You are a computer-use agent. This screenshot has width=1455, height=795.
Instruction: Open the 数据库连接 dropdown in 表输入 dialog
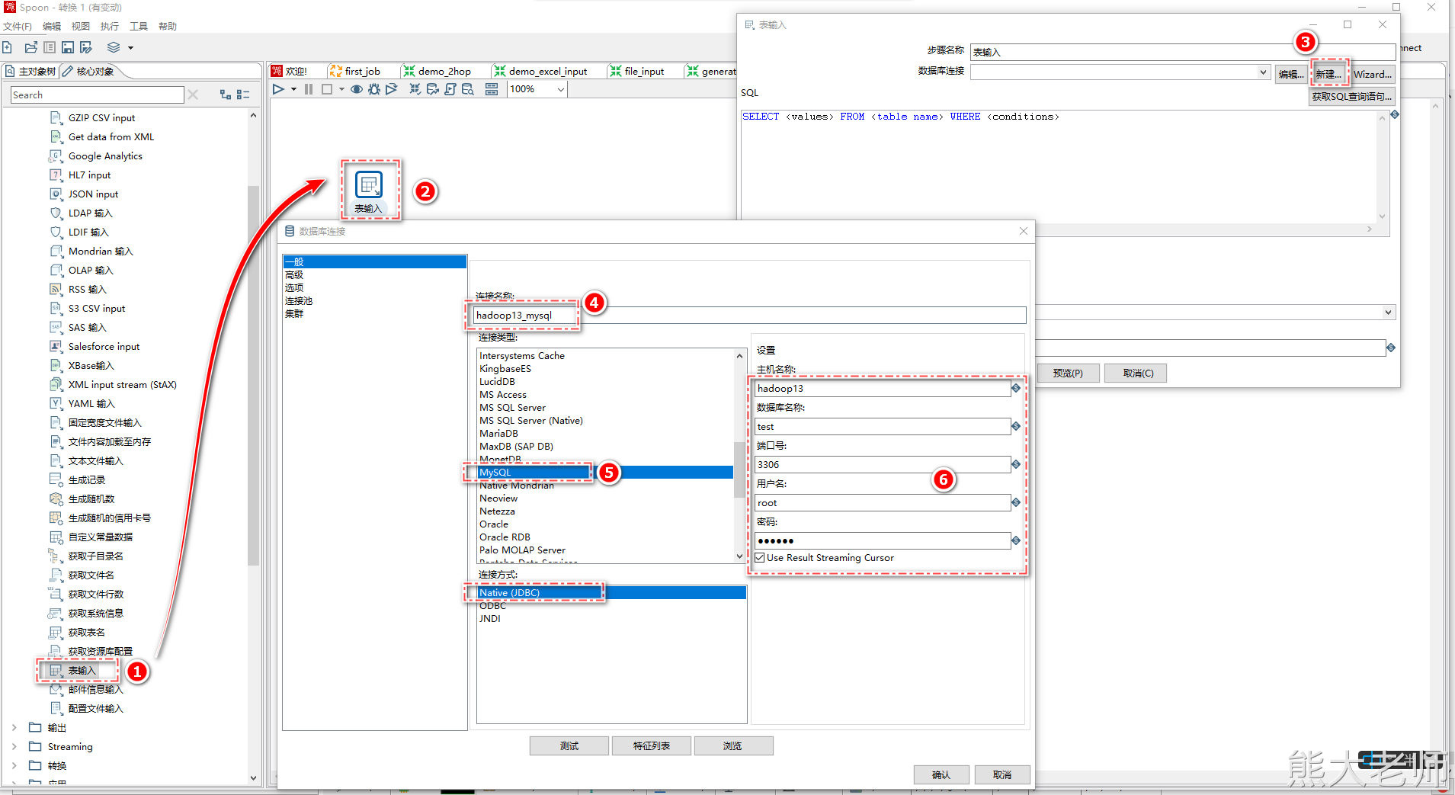[x=1263, y=73]
